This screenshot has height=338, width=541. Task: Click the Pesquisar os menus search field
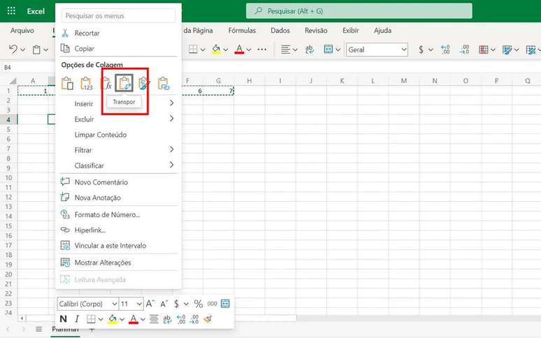pos(117,15)
